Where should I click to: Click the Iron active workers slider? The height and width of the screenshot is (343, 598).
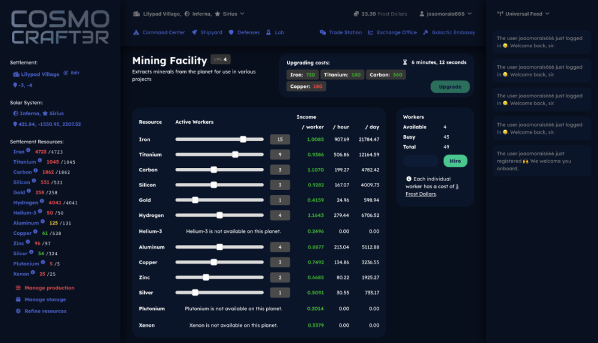tap(219, 139)
